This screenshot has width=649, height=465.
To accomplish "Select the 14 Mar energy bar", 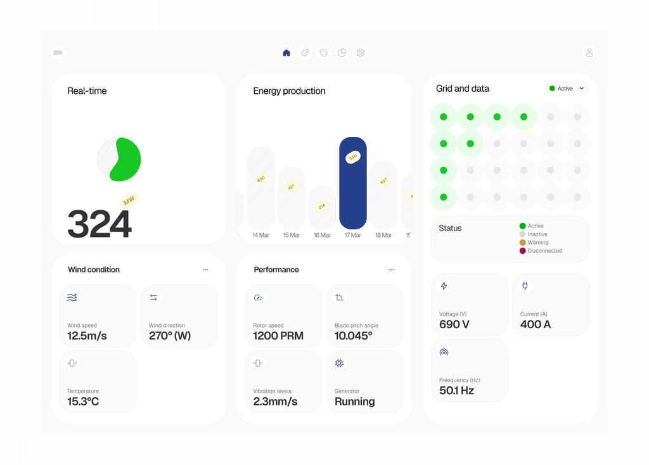I will pyautogui.click(x=260, y=188).
